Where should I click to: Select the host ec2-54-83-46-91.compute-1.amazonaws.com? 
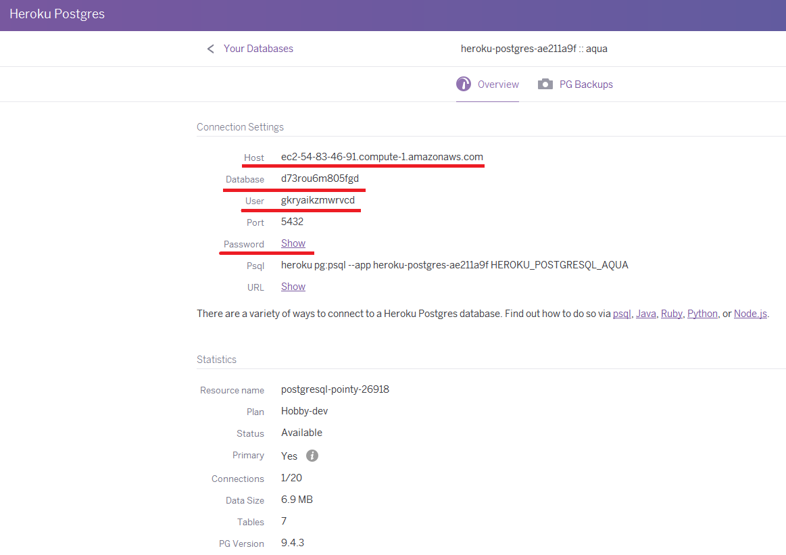[x=382, y=157]
